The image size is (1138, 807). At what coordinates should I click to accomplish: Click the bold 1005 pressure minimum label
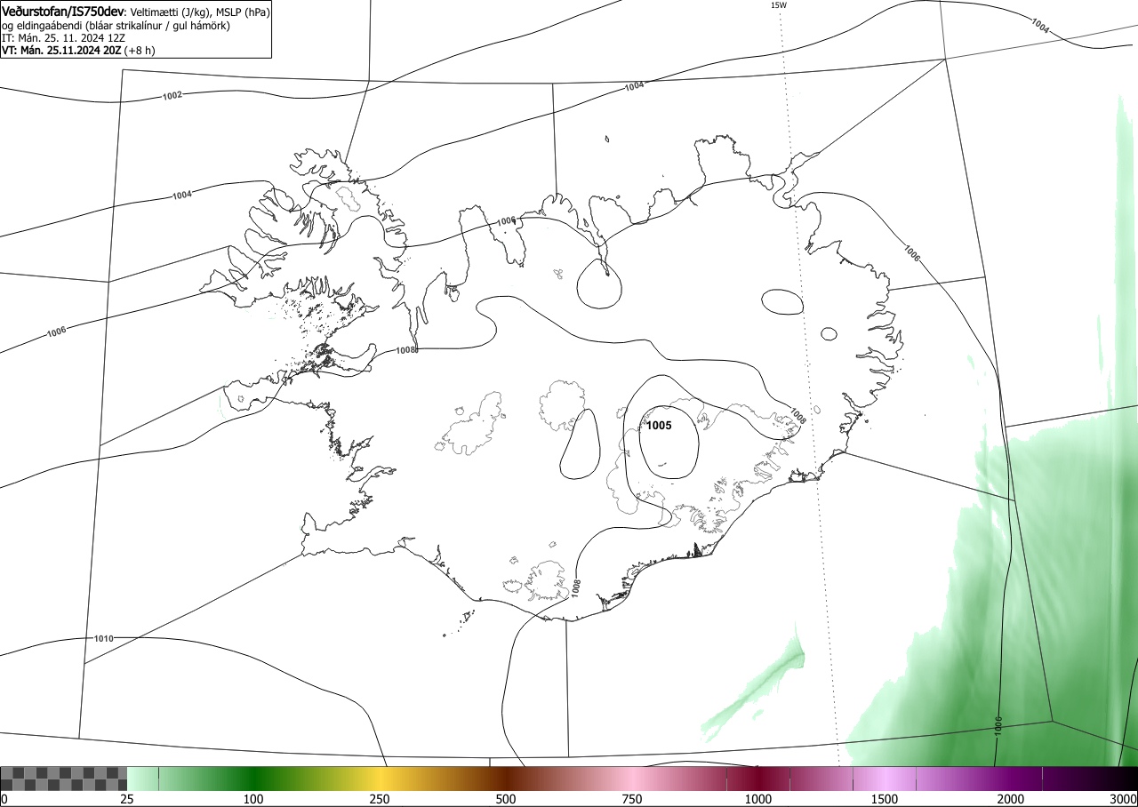pyautogui.click(x=659, y=426)
